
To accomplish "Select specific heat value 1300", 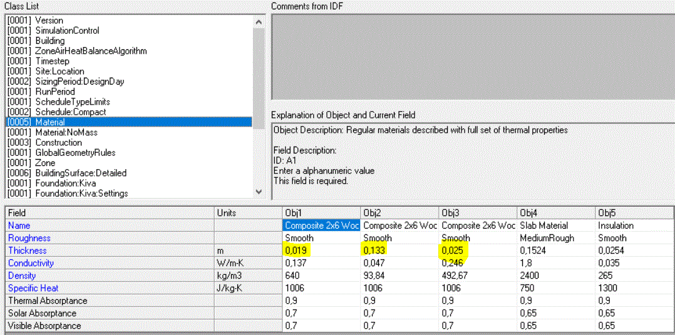I will pos(635,288).
